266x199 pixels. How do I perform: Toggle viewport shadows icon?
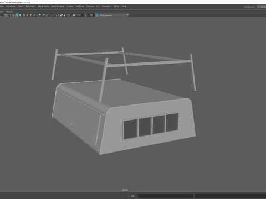point(34,15)
